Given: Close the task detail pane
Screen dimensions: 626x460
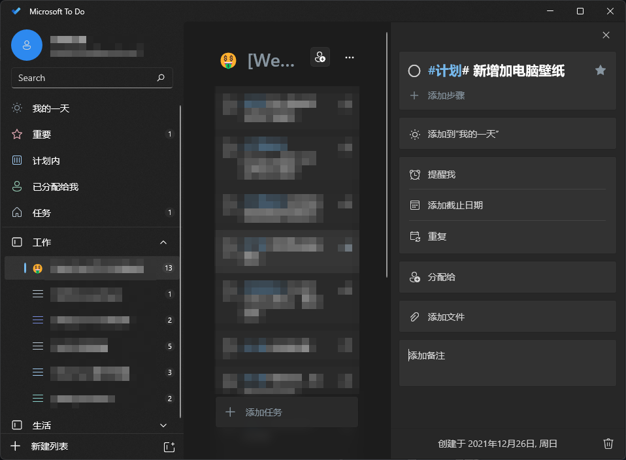Looking at the screenshot, I should (x=606, y=35).
